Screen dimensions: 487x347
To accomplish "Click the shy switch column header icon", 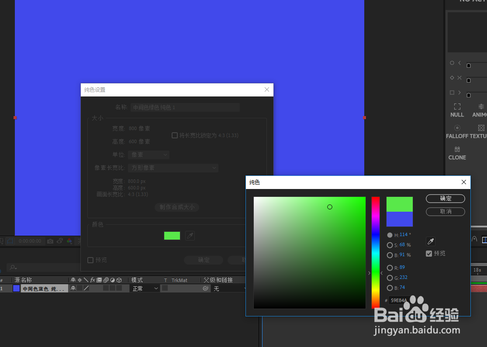I will 73,280.
